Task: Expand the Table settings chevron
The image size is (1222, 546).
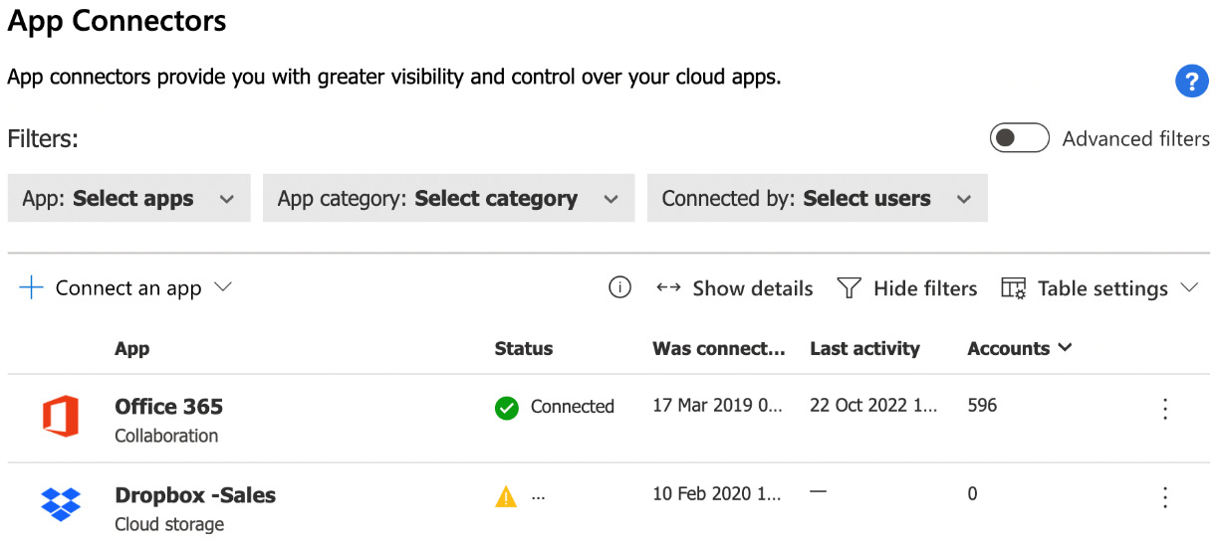Action: pos(1189,287)
